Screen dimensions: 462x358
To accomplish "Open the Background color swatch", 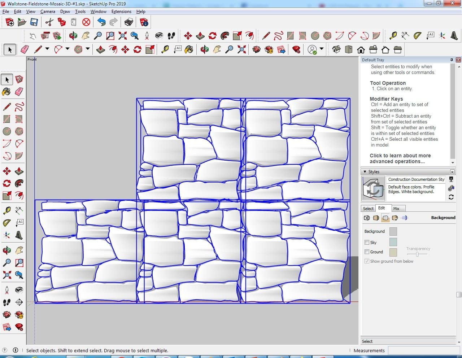I will [393, 231].
